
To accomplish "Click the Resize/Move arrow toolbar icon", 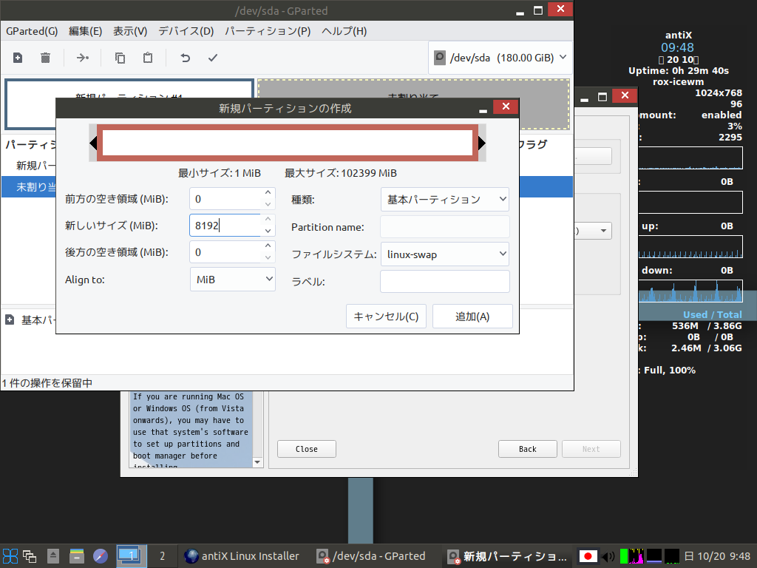I will click(83, 58).
